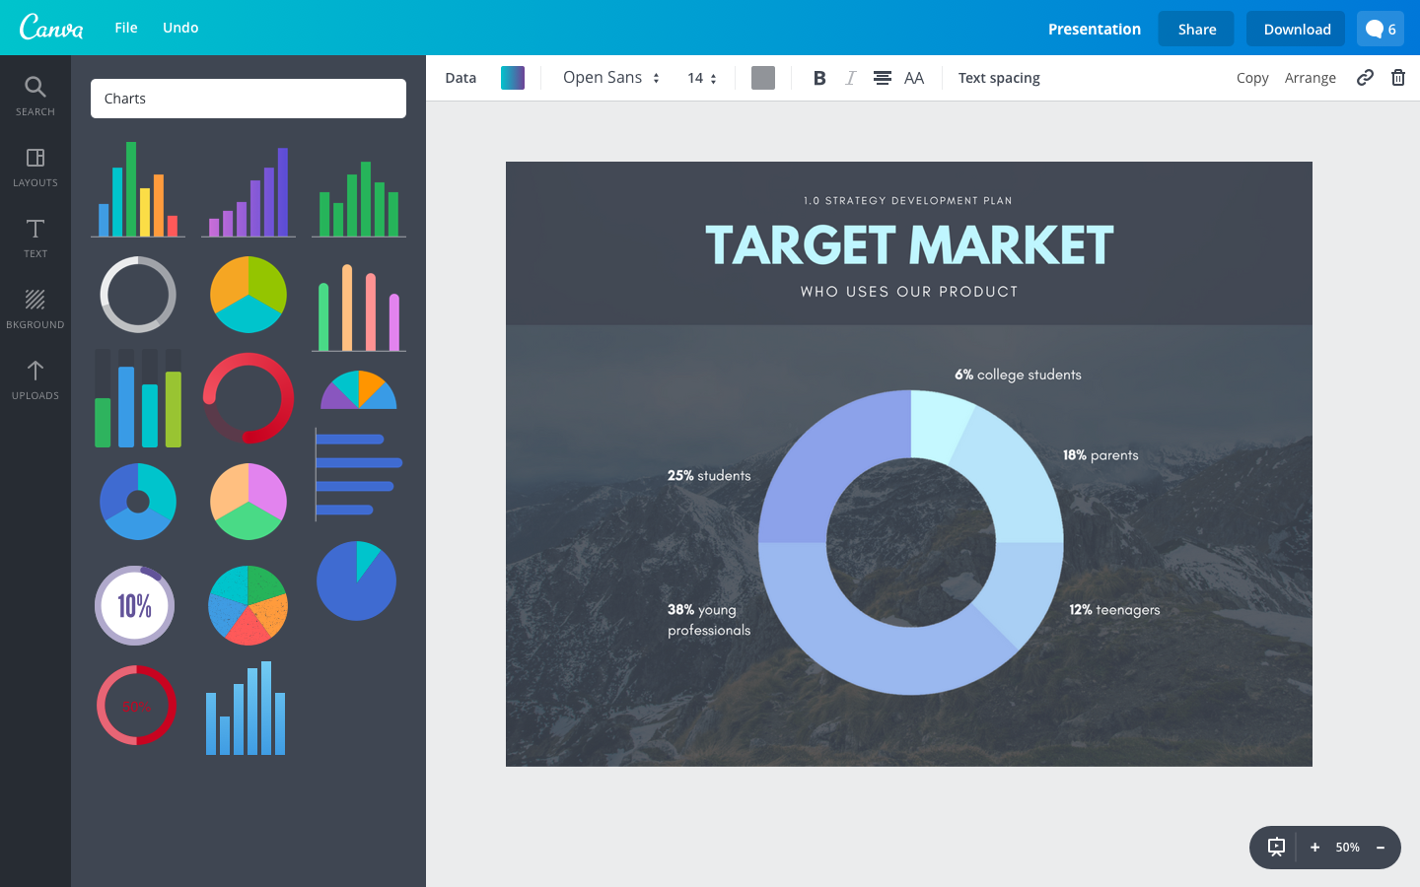Toggle uppercase AA text setting
The width and height of the screenshot is (1420, 887).
tap(914, 78)
